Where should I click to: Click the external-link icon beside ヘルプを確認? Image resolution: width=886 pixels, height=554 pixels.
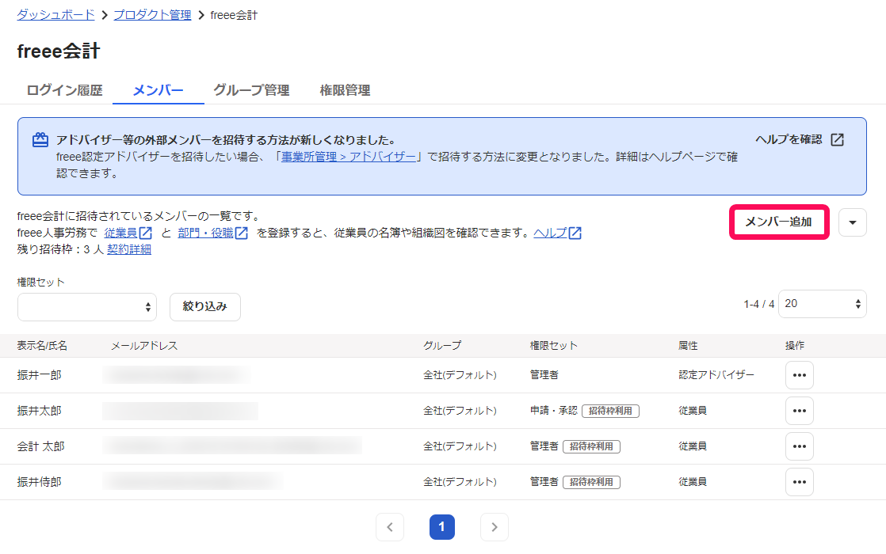838,139
